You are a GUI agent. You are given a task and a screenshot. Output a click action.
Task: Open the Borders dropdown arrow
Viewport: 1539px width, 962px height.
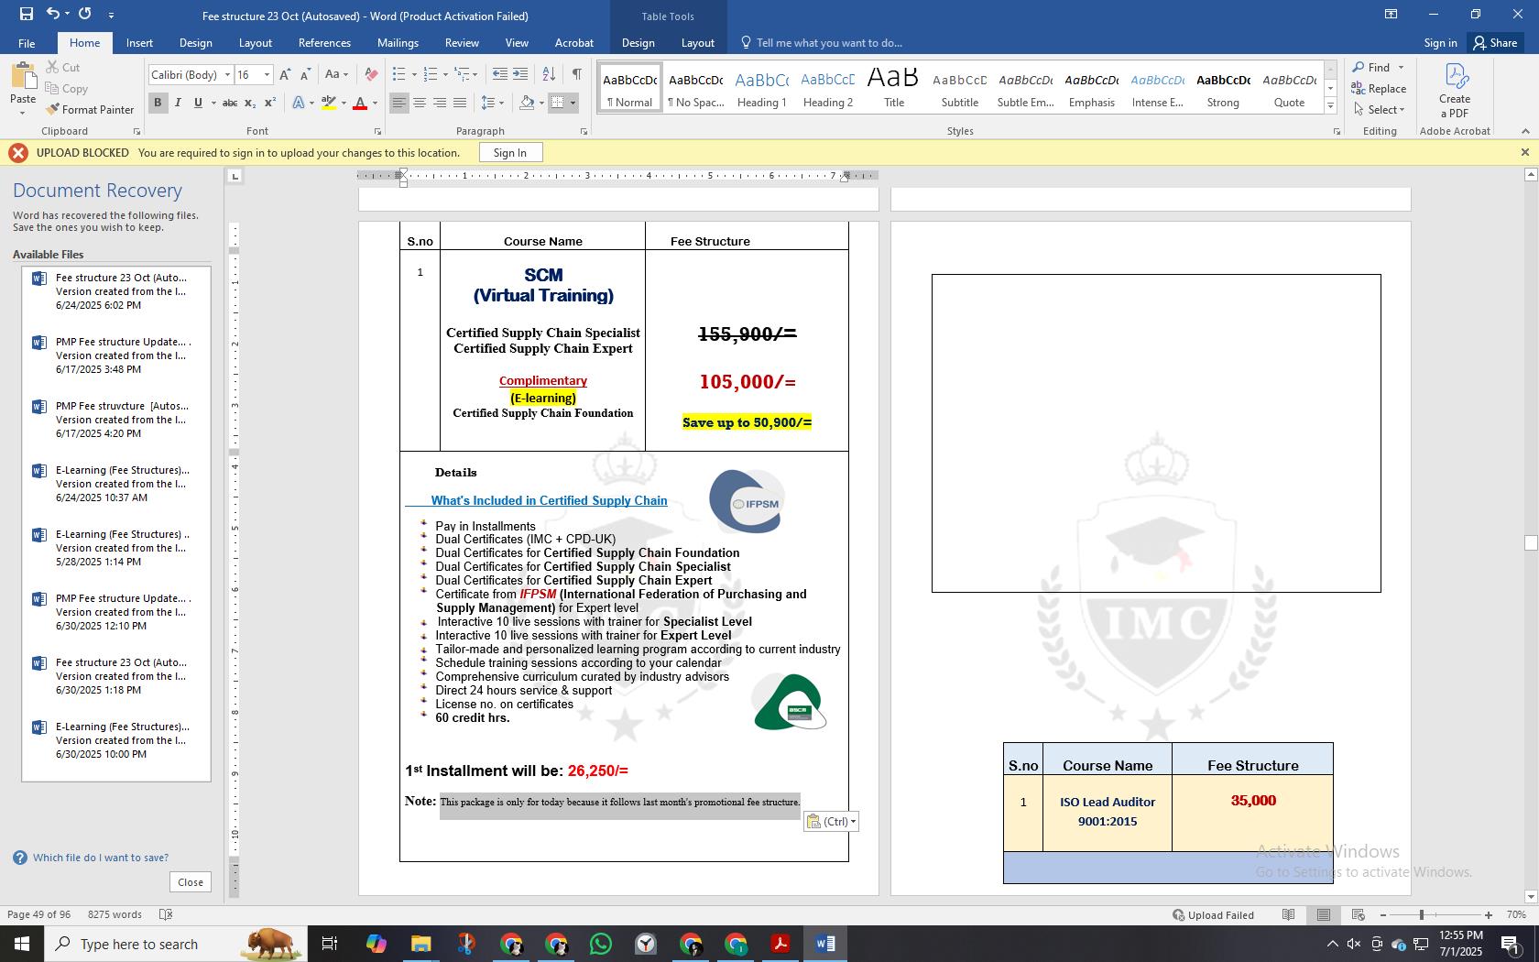pos(573,103)
